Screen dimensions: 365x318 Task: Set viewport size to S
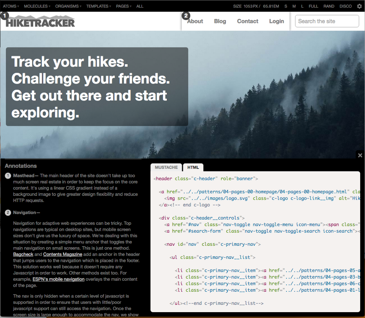286,6
